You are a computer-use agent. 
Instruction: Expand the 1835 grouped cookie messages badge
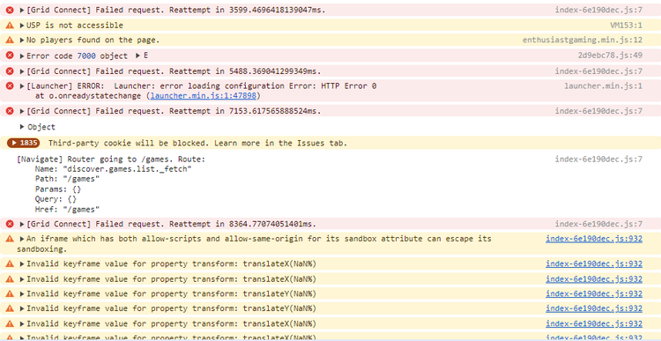pos(23,143)
